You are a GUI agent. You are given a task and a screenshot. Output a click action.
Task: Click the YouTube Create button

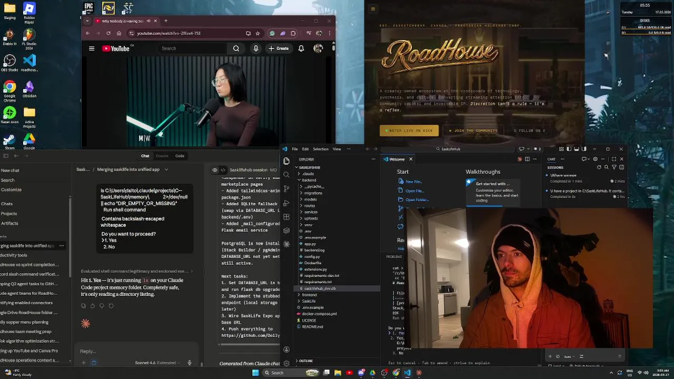[279, 48]
